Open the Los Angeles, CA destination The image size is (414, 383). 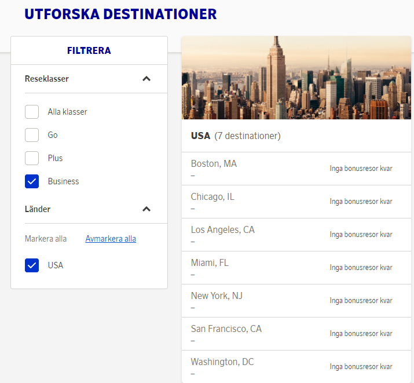tap(222, 230)
